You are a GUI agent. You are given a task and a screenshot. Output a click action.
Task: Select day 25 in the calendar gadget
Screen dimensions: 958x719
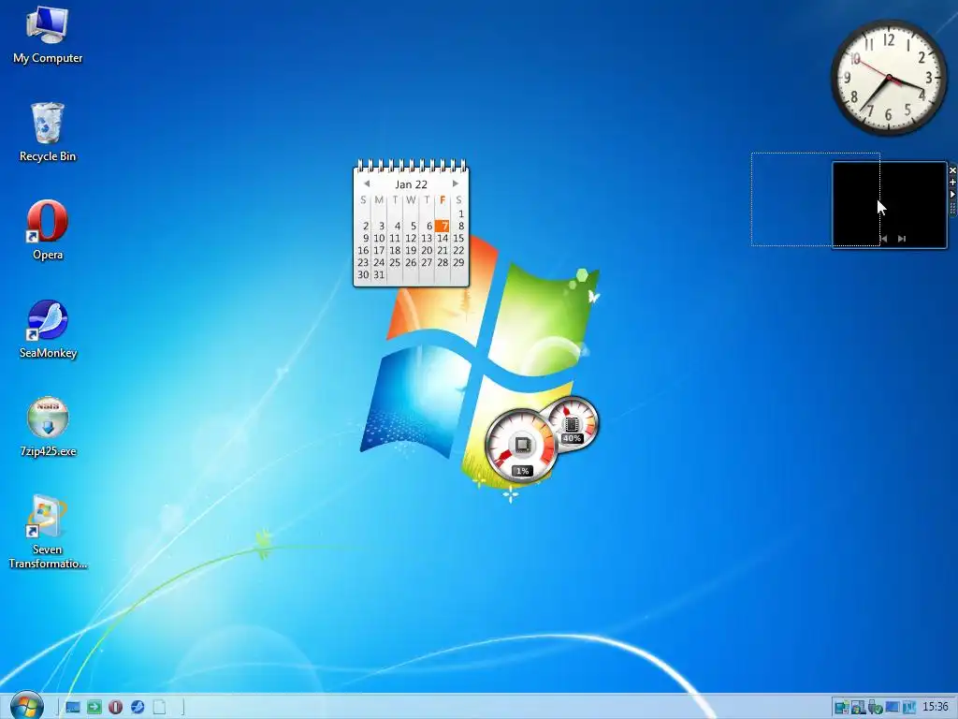pyautogui.click(x=395, y=263)
